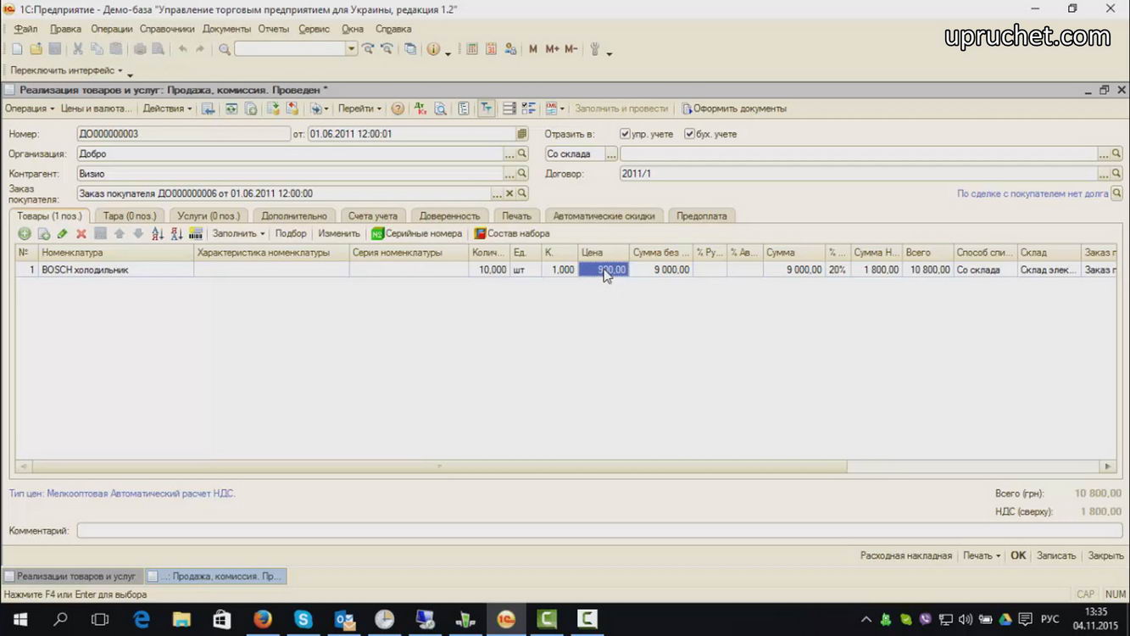Switch to the Дополнительно tab

(x=294, y=216)
